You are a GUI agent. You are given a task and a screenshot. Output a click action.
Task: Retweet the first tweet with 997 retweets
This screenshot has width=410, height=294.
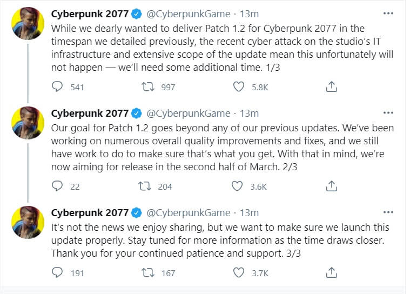coord(146,86)
